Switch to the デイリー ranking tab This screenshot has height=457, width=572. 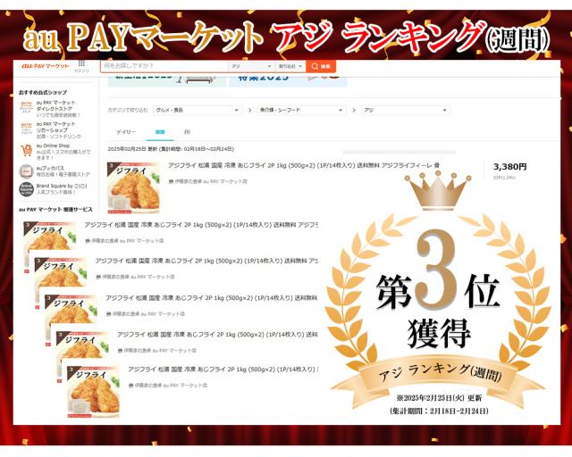pos(126,132)
